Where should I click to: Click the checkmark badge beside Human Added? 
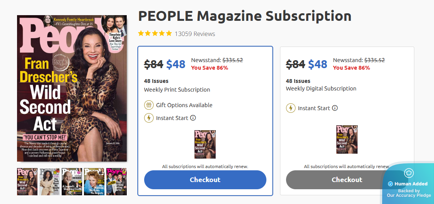pyautogui.click(x=390, y=184)
